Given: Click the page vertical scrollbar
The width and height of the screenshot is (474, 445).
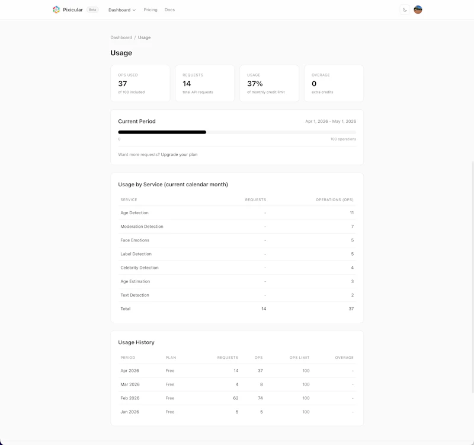Looking at the screenshot, I should 472,277.
